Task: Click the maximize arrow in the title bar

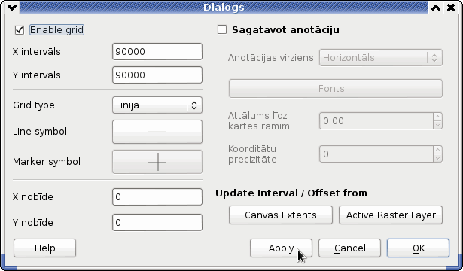Action: pos(436,8)
